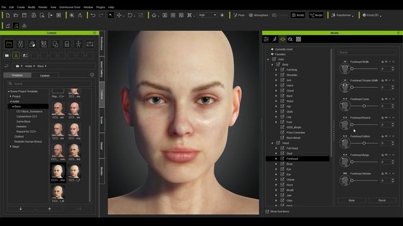Toggle the Show Sub Items checkbox

[x=267, y=212]
